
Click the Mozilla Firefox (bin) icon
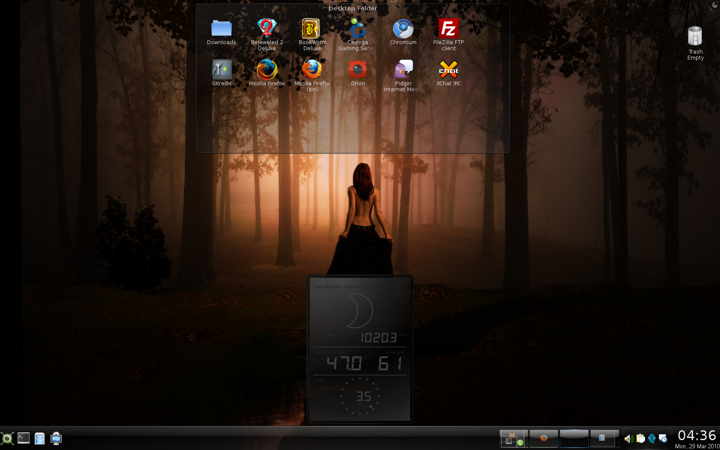[x=312, y=69]
